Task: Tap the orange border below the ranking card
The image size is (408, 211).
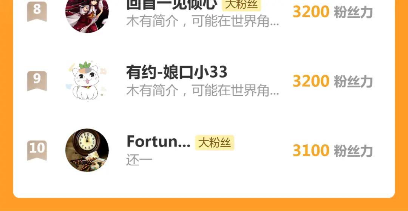Action: coord(204,205)
